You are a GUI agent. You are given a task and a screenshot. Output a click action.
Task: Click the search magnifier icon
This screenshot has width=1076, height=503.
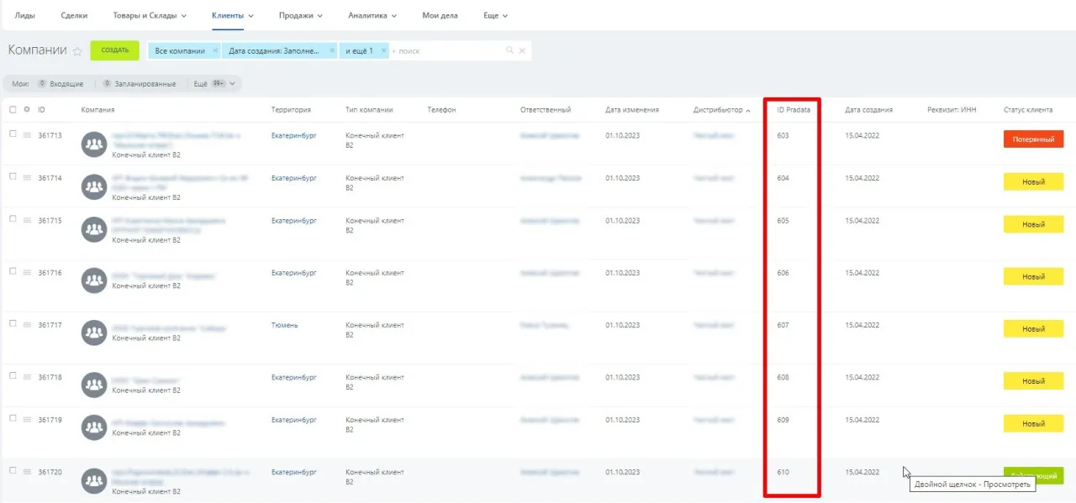coord(509,50)
